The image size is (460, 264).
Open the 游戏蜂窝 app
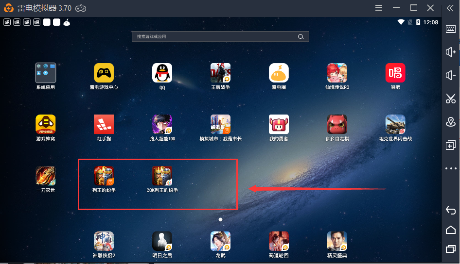pyautogui.click(x=45, y=125)
